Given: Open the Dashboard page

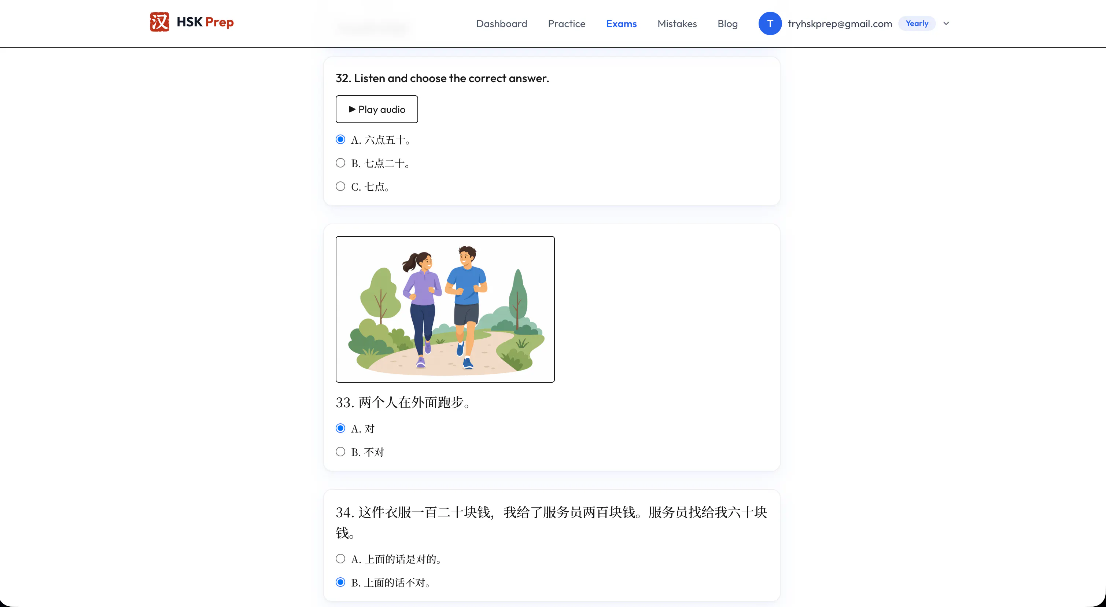Looking at the screenshot, I should click(501, 23).
